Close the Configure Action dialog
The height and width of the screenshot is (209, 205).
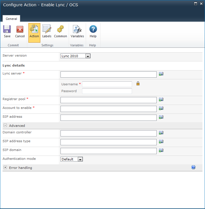point(201,4)
